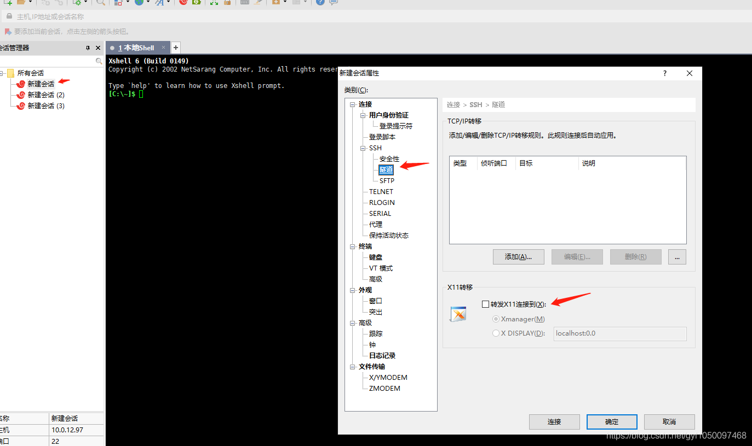Click the icon of session 新建会话 (3)
Viewport: 752px width, 446px height.
(21, 105)
